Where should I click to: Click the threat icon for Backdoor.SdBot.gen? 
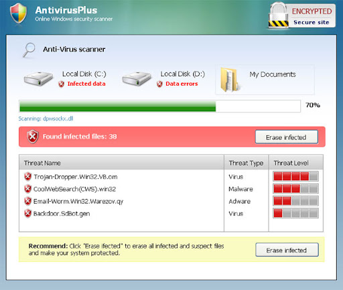(x=27, y=214)
